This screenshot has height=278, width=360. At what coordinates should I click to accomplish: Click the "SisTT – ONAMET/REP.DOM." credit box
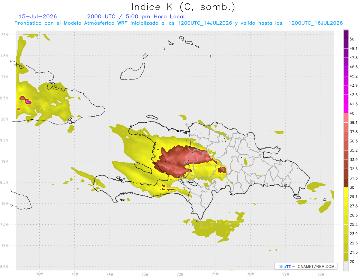tap(306, 266)
